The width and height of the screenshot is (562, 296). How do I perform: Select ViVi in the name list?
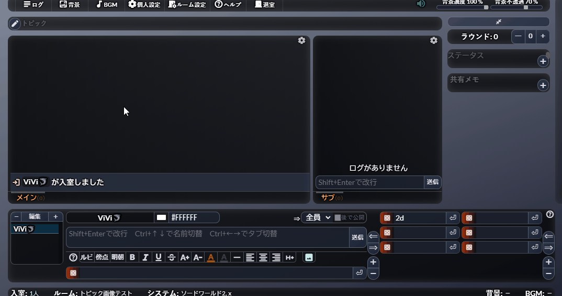35,229
